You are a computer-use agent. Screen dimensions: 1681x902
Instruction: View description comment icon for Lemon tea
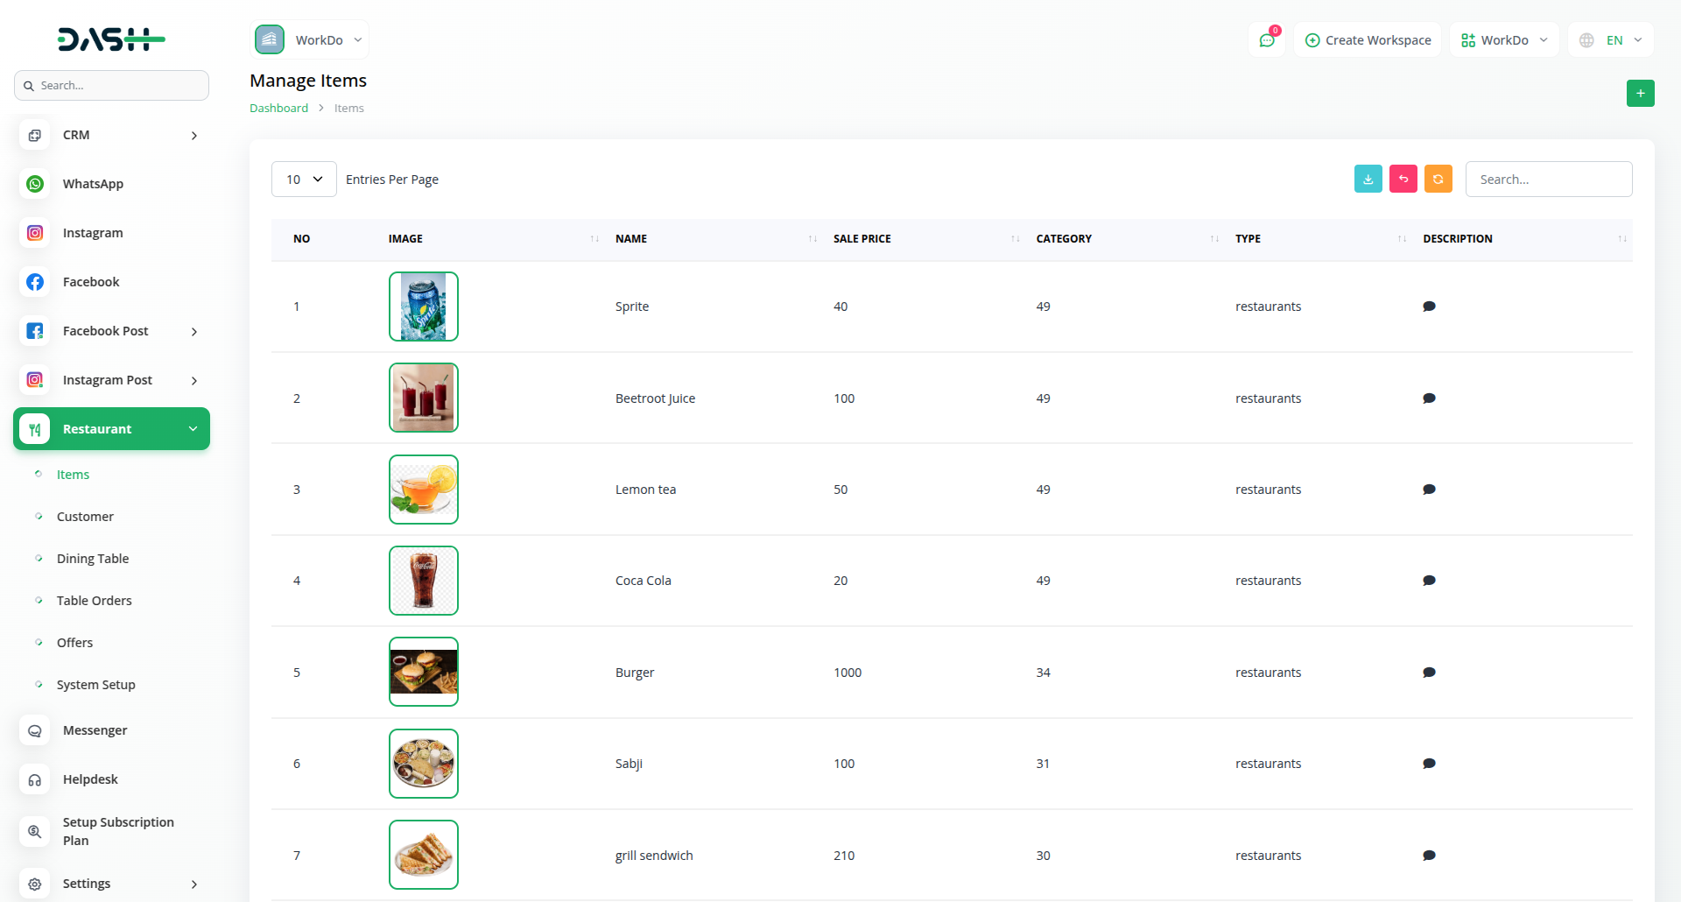point(1429,490)
